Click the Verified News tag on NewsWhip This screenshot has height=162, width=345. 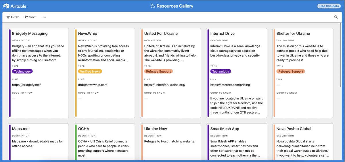pos(90,72)
